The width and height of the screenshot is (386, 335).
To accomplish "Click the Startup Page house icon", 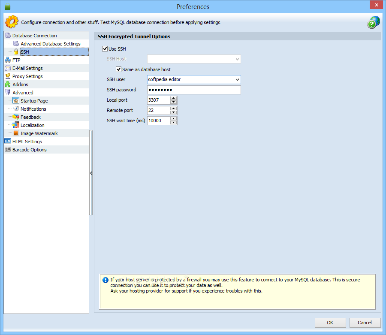I will pyautogui.click(x=16, y=100).
